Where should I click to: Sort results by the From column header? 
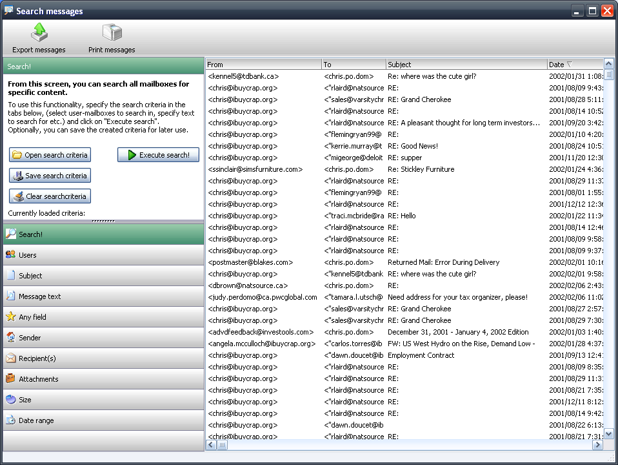tap(263, 65)
